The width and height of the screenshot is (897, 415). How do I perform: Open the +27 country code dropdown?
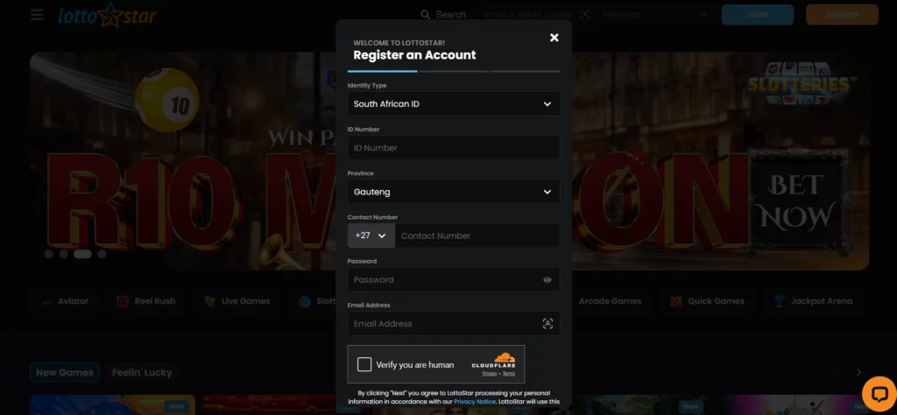[x=371, y=236]
